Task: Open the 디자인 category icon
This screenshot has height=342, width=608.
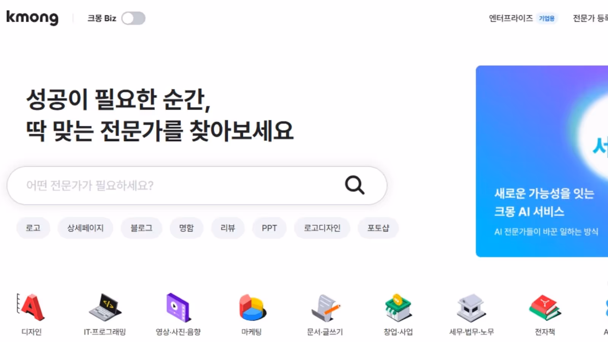Action: [x=31, y=307]
